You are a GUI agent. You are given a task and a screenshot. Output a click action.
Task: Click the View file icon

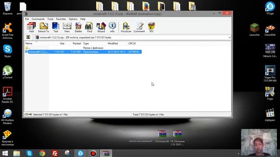67,27
